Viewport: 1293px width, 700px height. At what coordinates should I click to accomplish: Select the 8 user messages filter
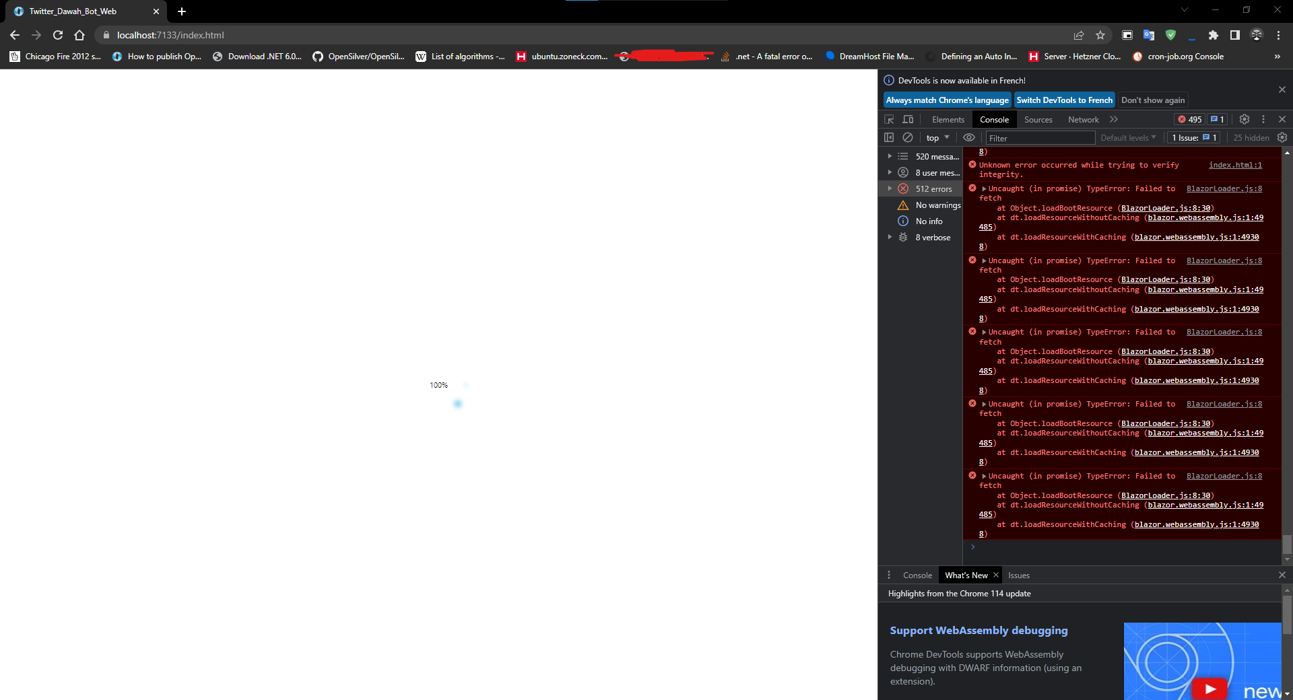(935, 172)
